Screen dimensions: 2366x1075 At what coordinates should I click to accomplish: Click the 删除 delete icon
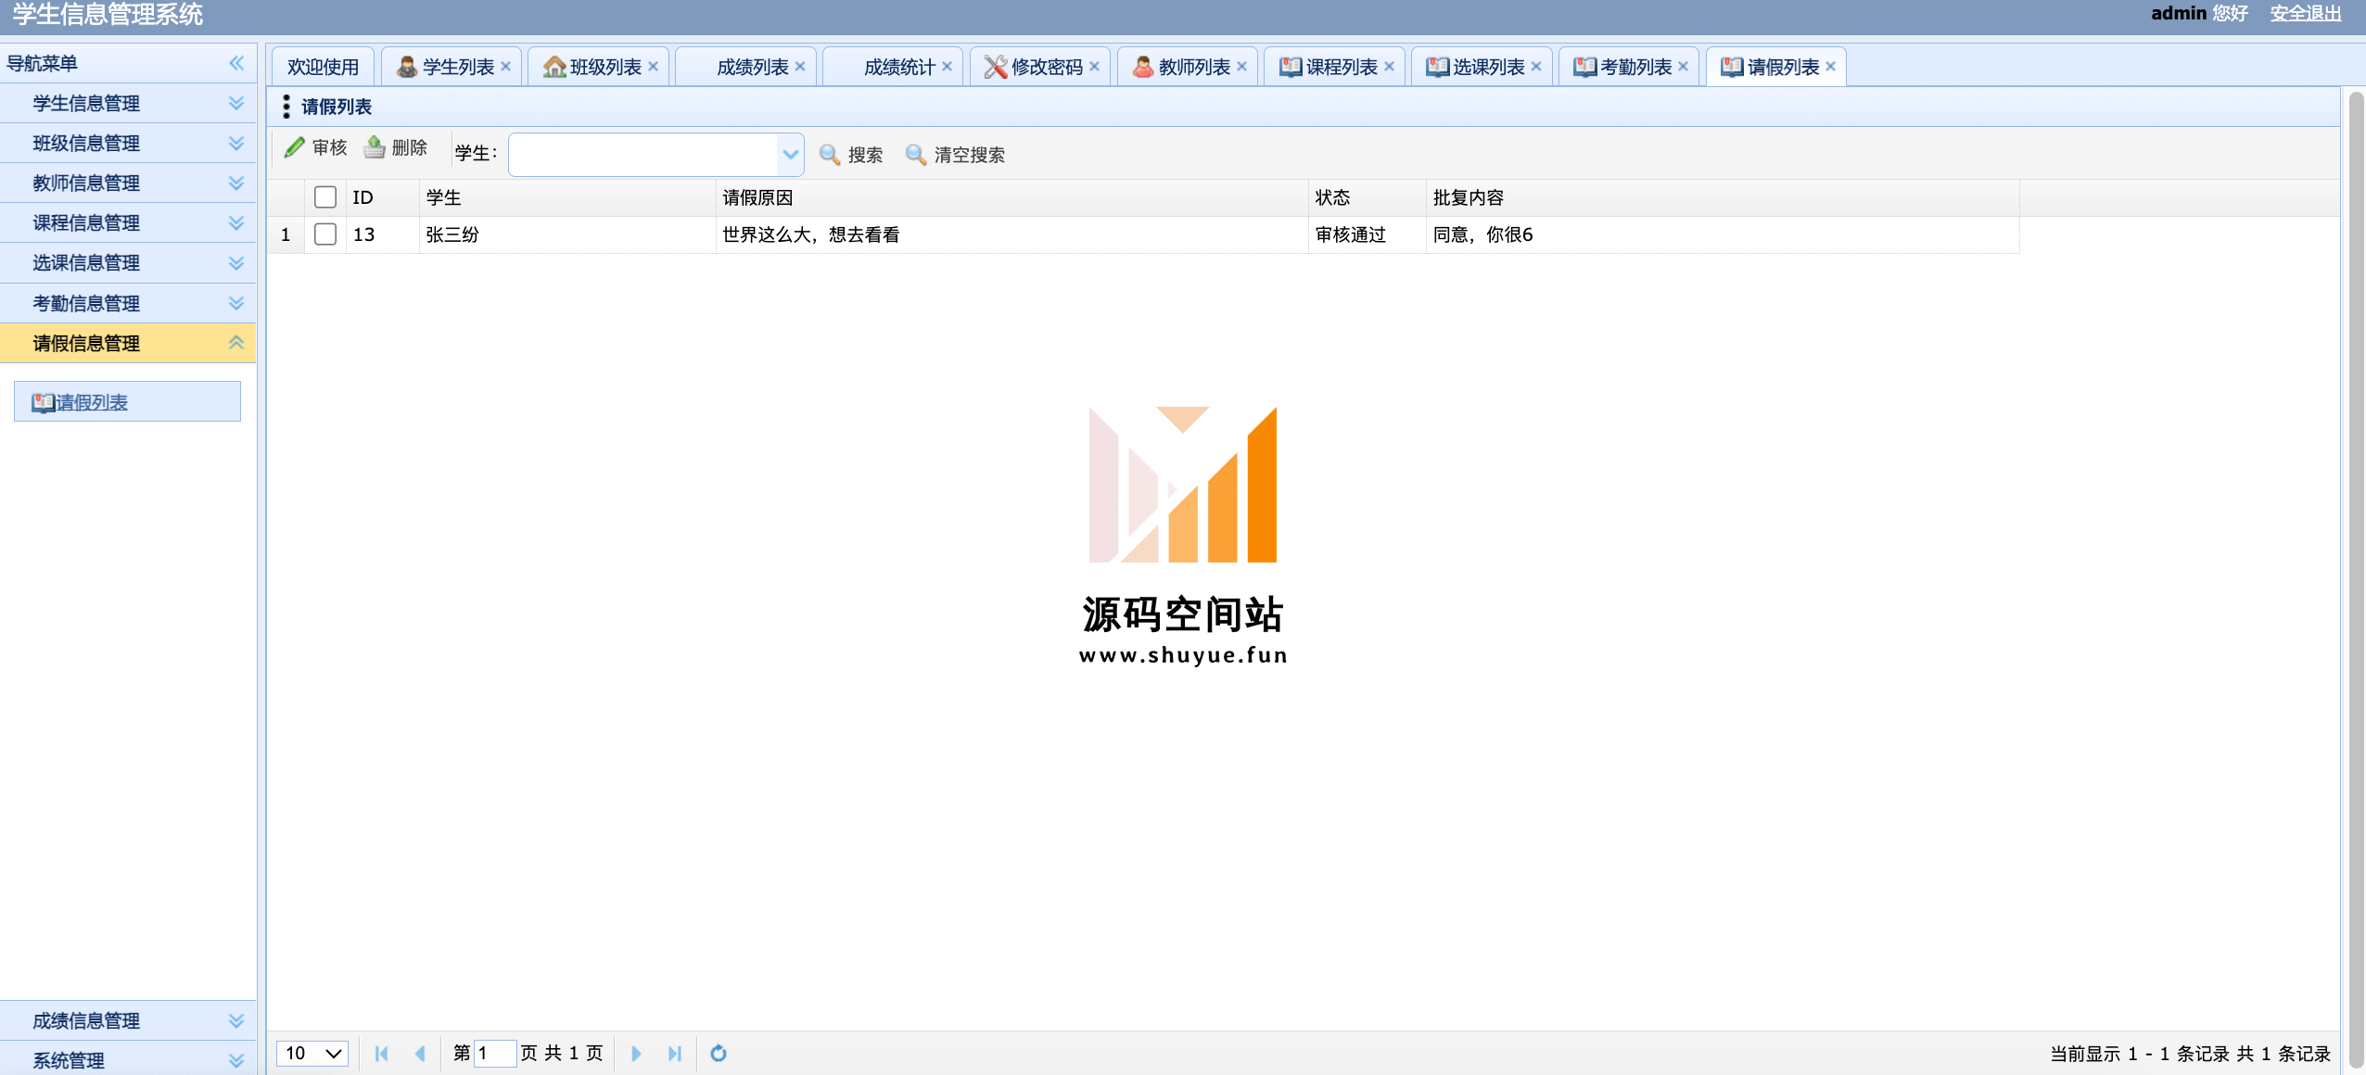[x=375, y=147]
